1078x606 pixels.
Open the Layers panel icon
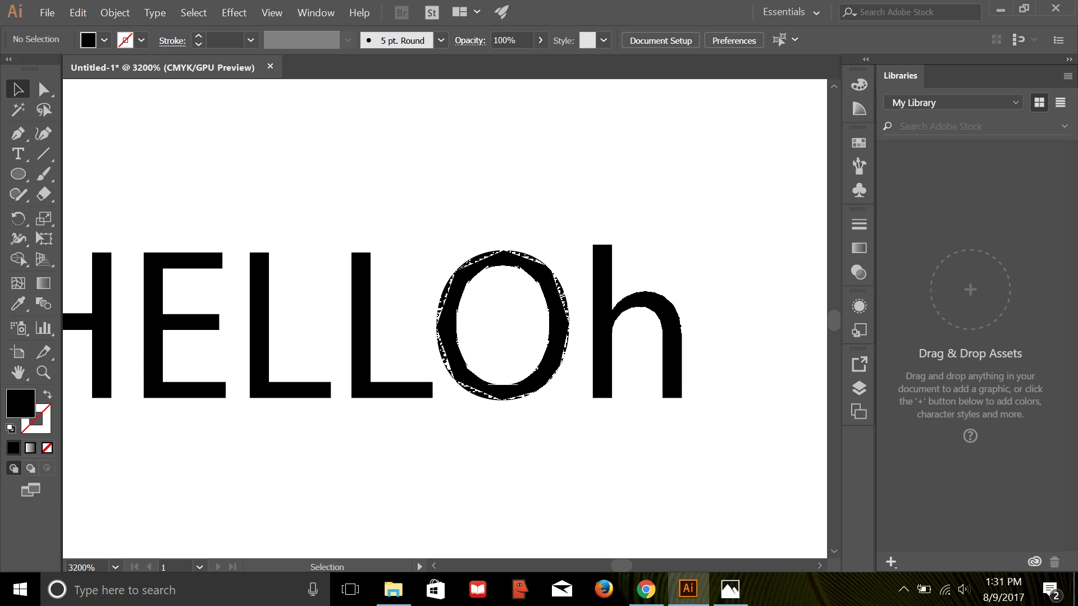pos(859,388)
